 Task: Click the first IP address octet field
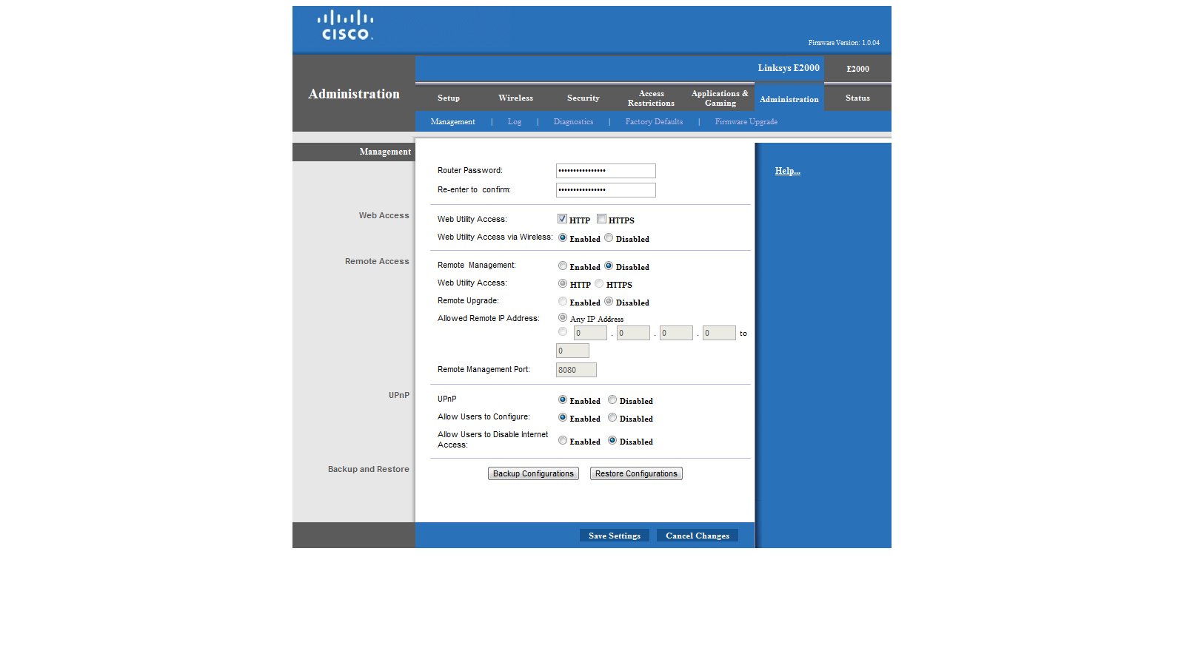tap(590, 333)
